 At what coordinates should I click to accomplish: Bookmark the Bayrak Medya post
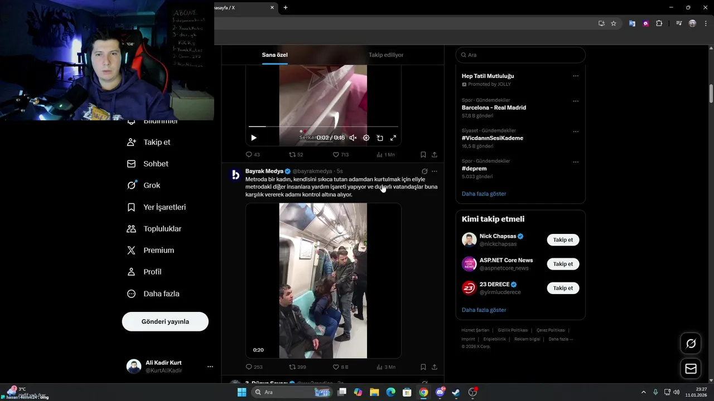(x=423, y=367)
